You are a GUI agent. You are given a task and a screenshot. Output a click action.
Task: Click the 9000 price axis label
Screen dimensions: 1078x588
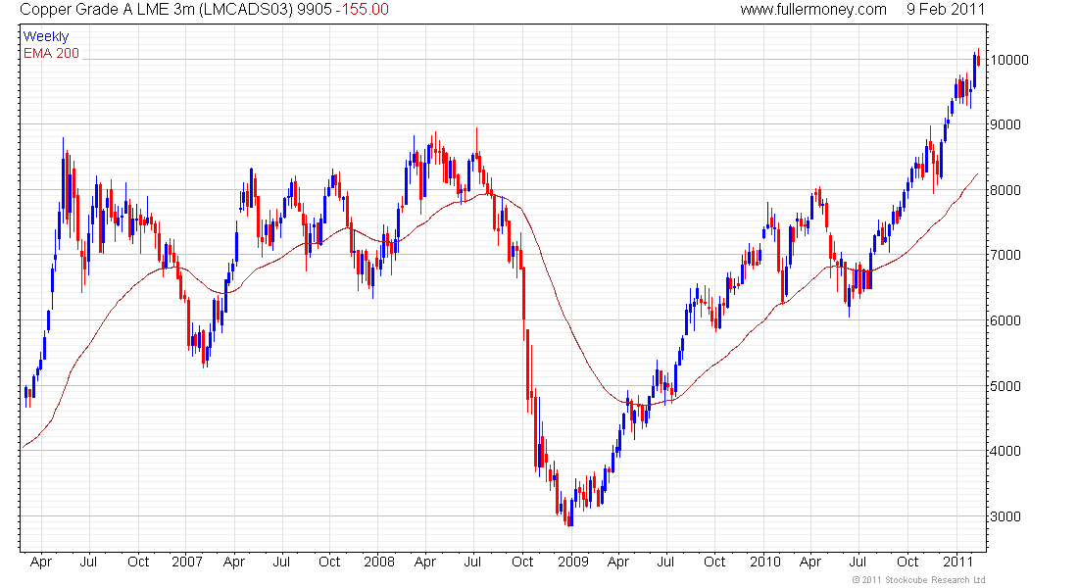1005,125
